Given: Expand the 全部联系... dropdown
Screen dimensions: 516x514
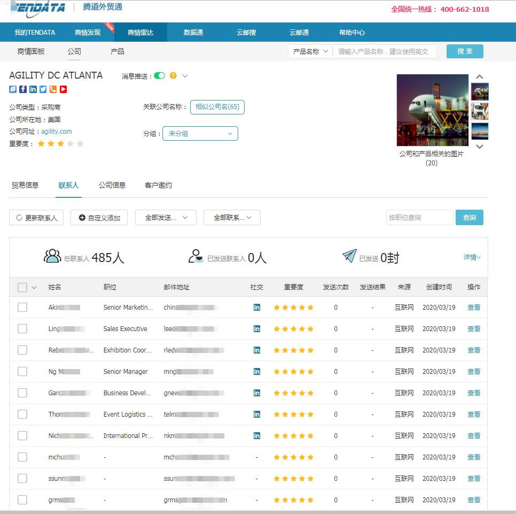Looking at the screenshot, I should (x=232, y=218).
